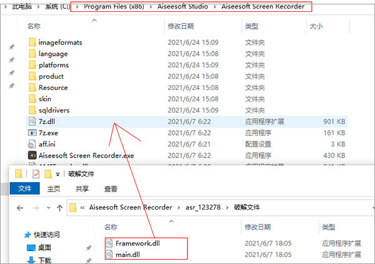Click the folder icon at title bar left
375x264 pixels.
pyautogui.click(x=18, y=174)
